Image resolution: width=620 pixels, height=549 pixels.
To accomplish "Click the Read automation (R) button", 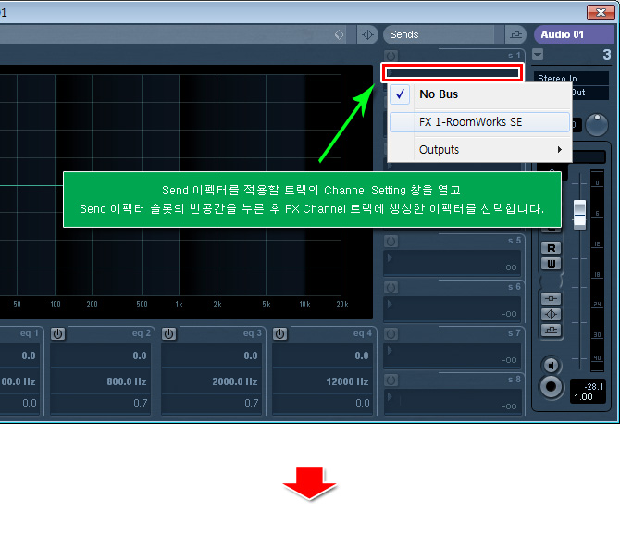I will click(552, 248).
